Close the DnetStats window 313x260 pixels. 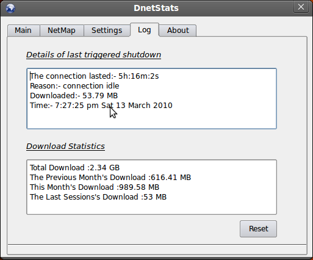301,7
